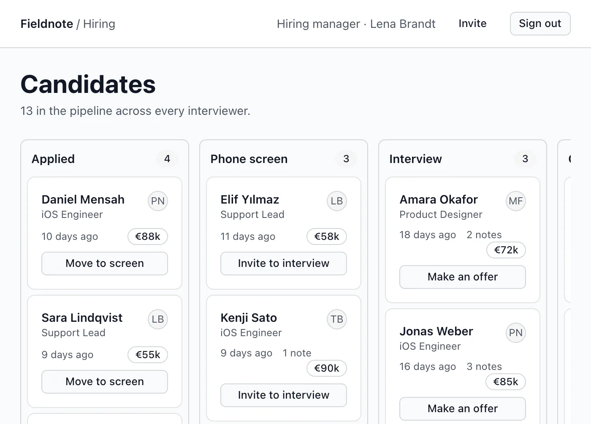The width and height of the screenshot is (591, 424).
Task: Click the Applied column count badge
Action: [x=167, y=159]
